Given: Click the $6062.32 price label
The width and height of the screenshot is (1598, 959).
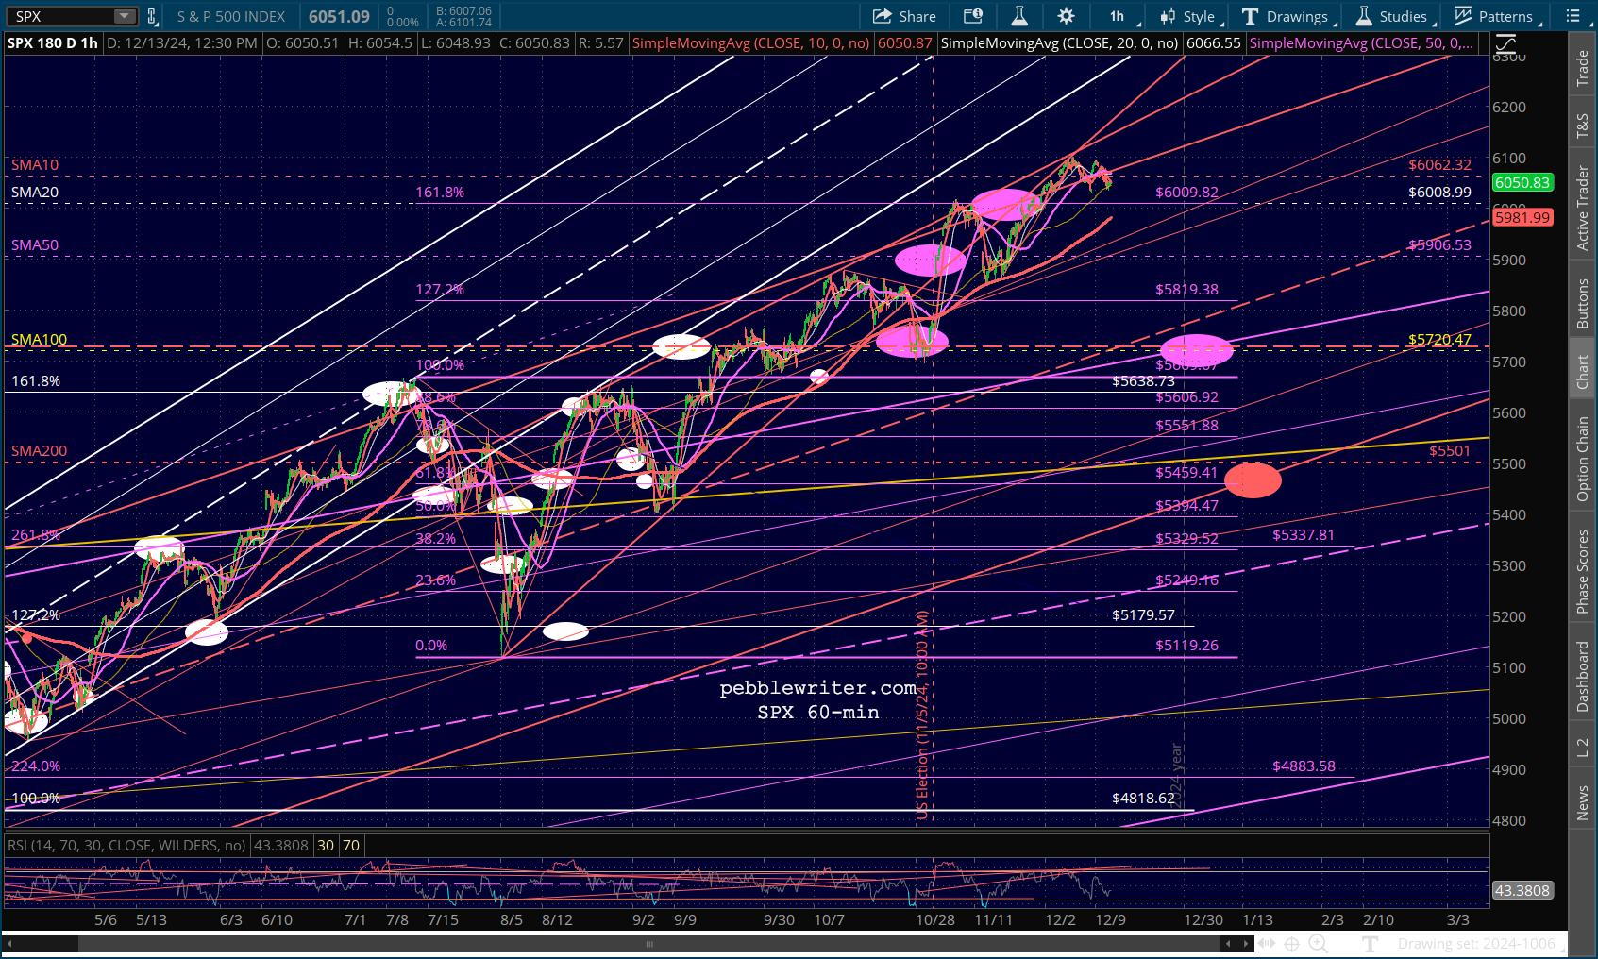Looking at the screenshot, I should coord(1439,165).
